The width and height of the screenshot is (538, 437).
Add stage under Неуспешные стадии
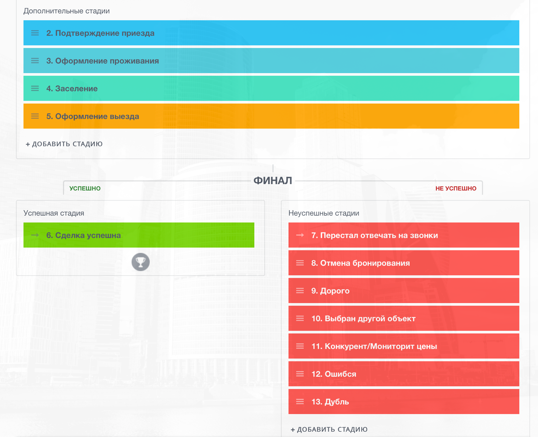(x=329, y=429)
